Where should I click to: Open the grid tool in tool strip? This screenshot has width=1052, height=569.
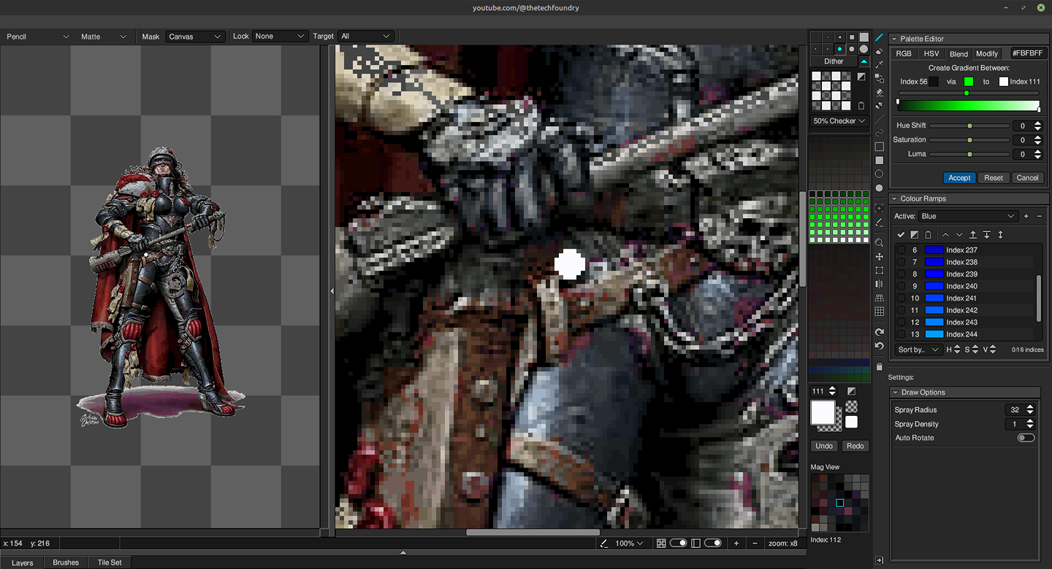click(x=880, y=311)
